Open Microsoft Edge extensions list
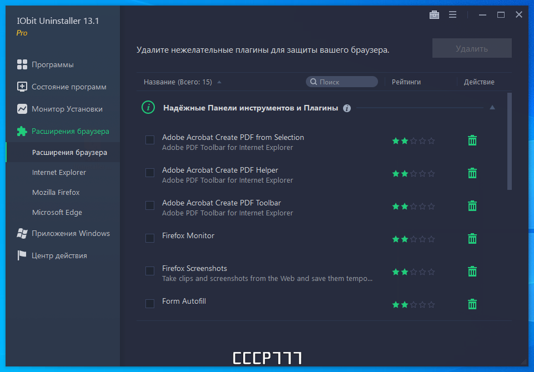The height and width of the screenshot is (372, 534). click(57, 212)
